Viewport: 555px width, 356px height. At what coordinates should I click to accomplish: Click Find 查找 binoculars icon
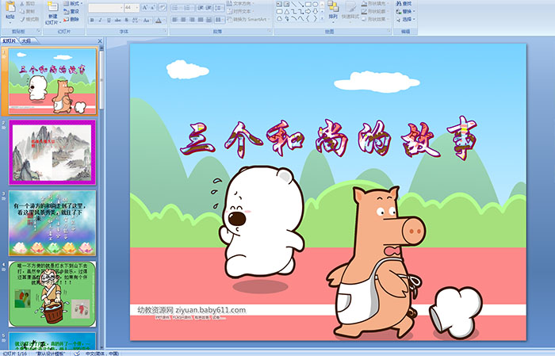pyautogui.click(x=399, y=3)
